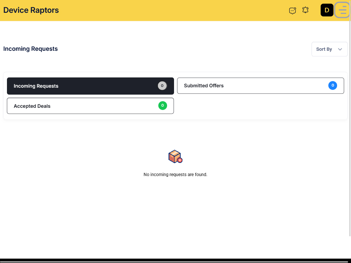
Task: Open the hamburger menu icon
Action: (x=342, y=10)
